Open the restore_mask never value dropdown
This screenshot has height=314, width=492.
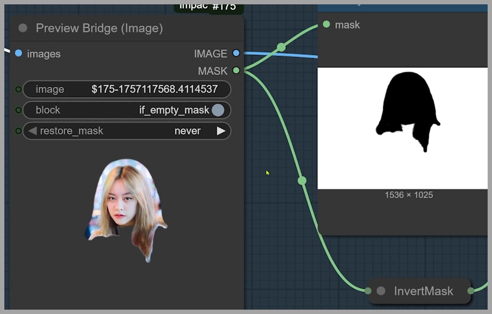187,131
